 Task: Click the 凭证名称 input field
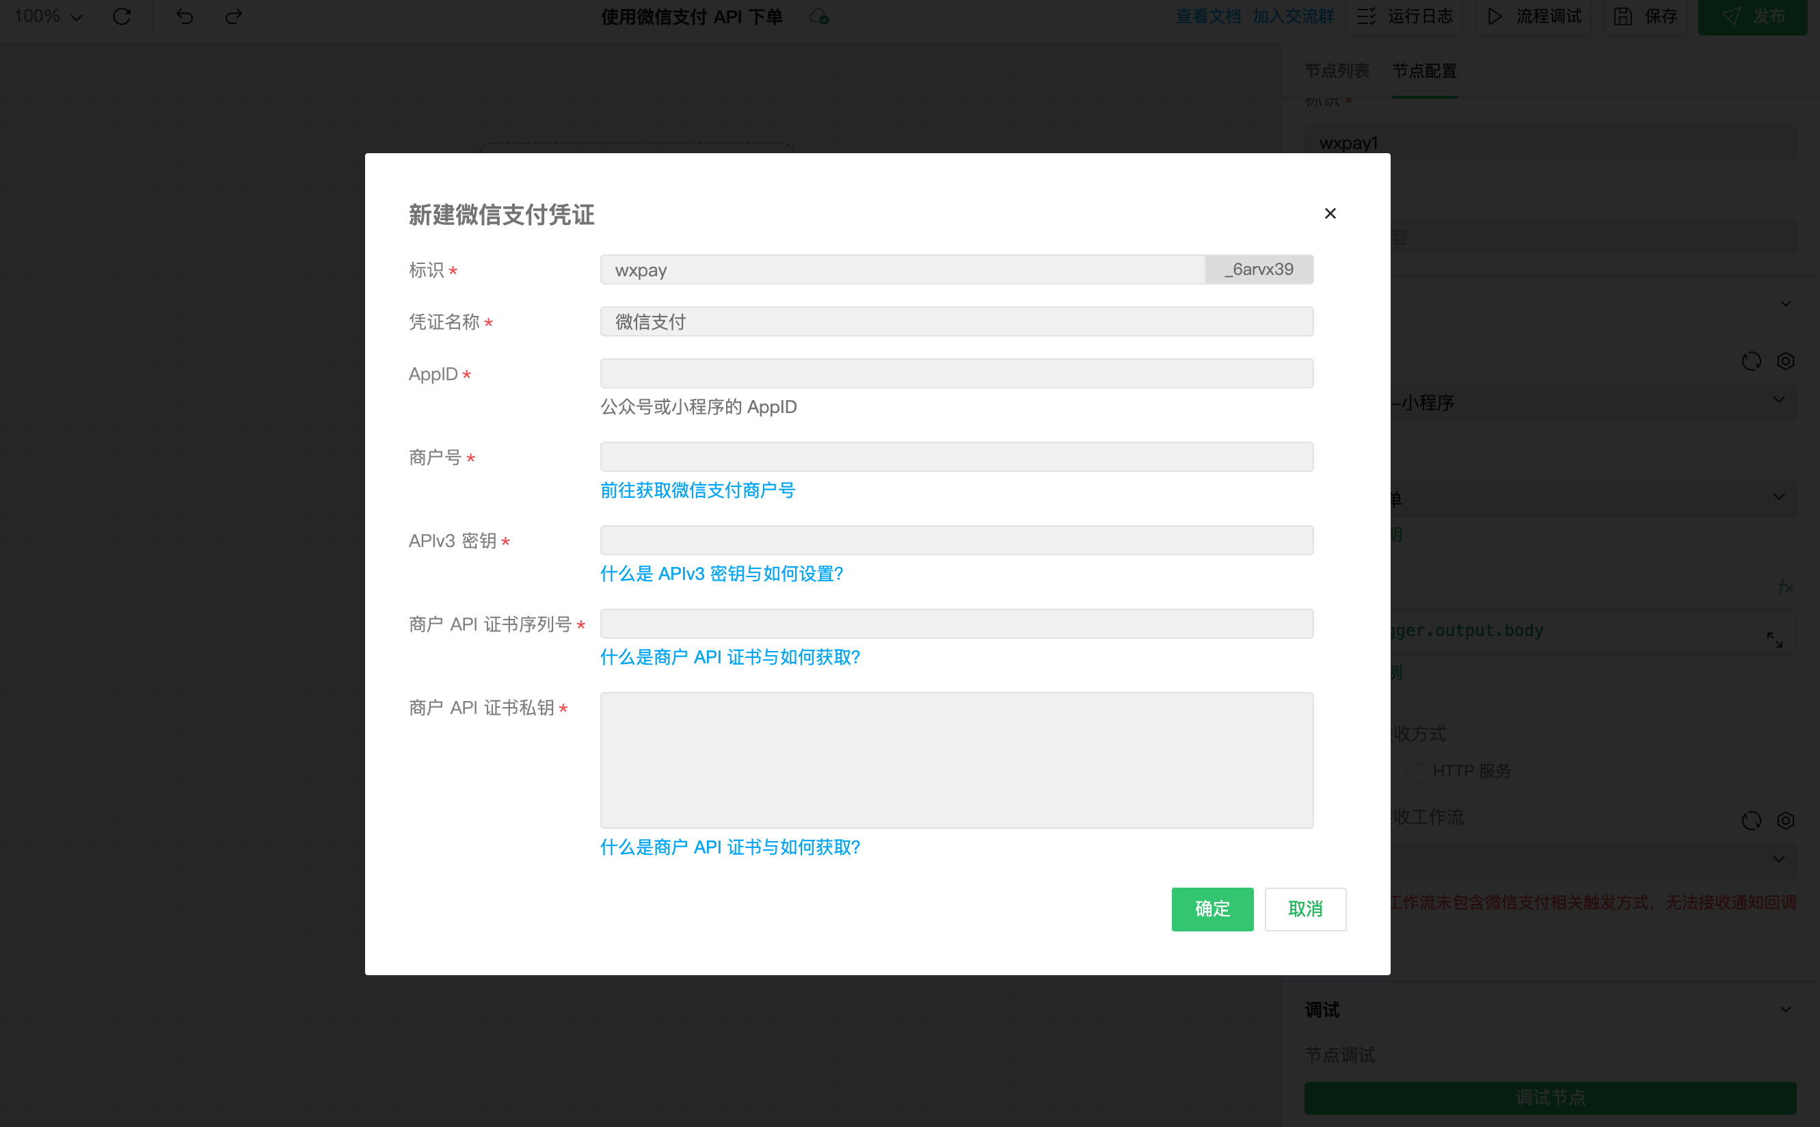[956, 321]
